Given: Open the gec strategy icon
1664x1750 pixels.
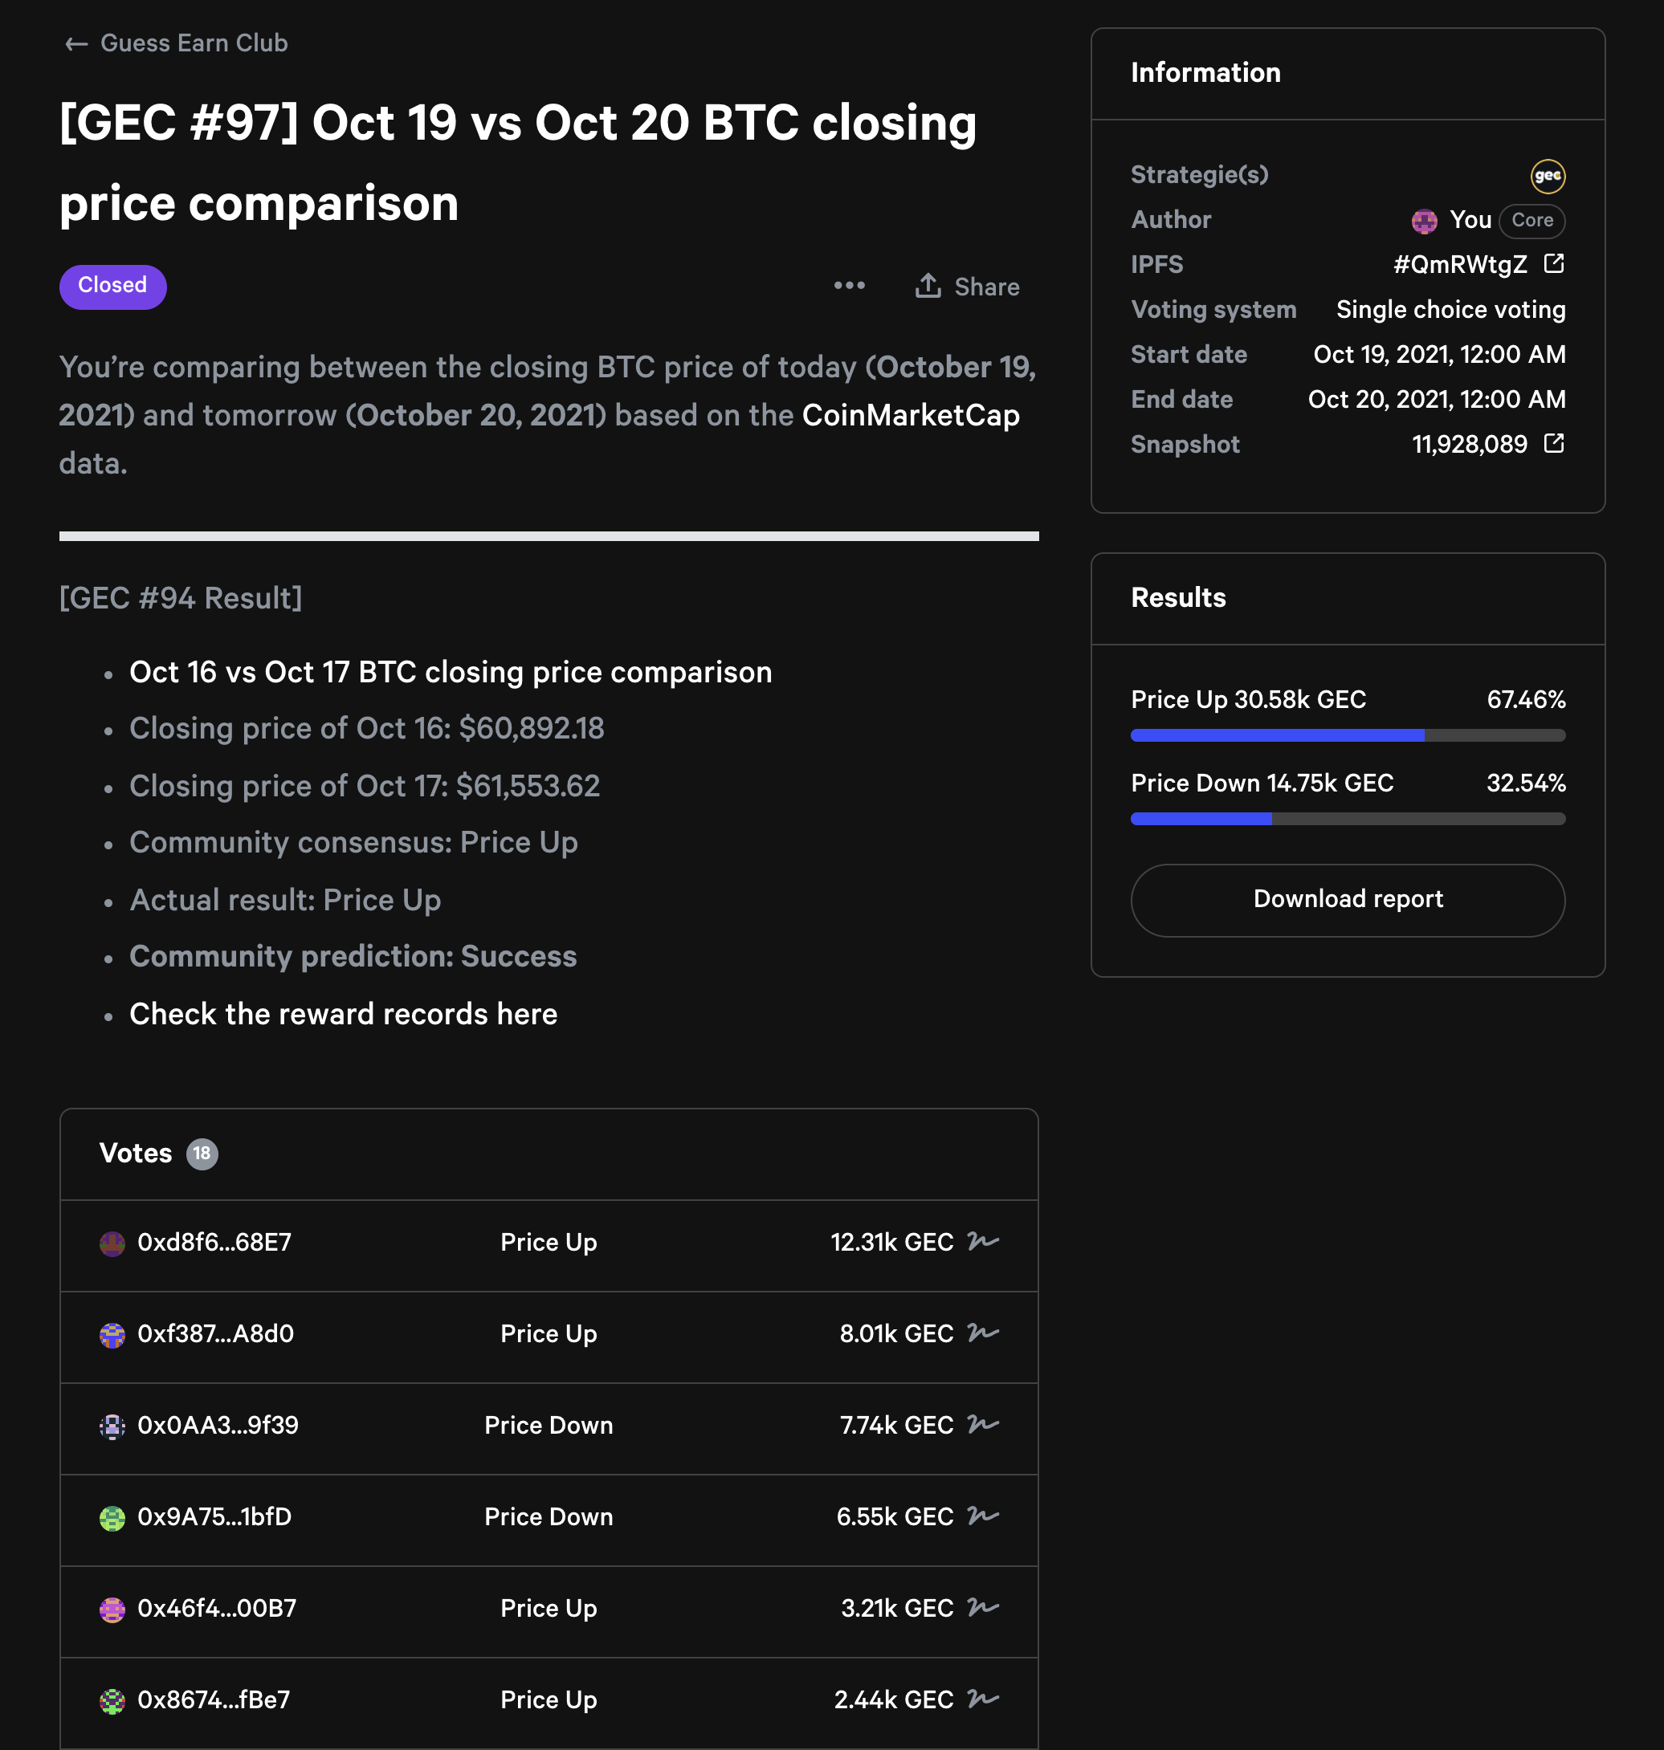Looking at the screenshot, I should tap(1547, 176).
